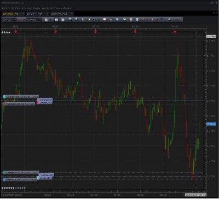Click the red candlestick toolbar icon
Image resolution: width=219 pixels, height=199 pixels.
(153, 20)
